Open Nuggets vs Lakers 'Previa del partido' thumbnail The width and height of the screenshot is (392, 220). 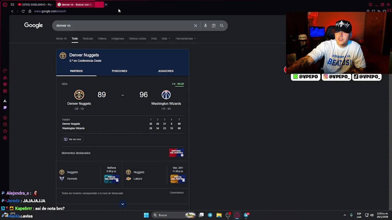click(178, 178)
